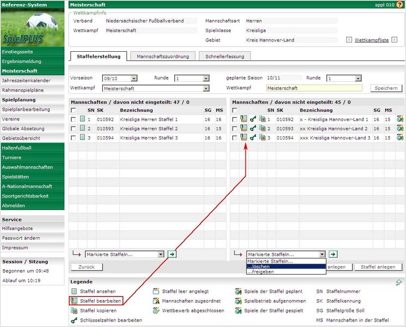Click back arrow icon beside Wettkampfliste
This screenshot has height=327, width=406.
point(349,40)
